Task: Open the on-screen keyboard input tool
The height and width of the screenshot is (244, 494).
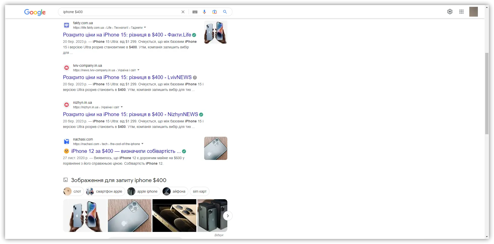Action: coord(195,12)
